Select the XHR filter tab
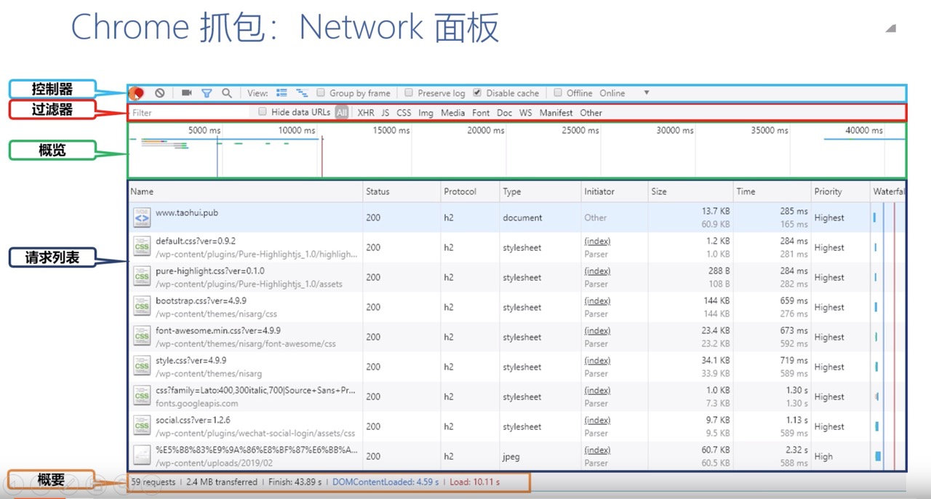Image resolution: width=931 pixels, height=499 pixels. (366, 113)
